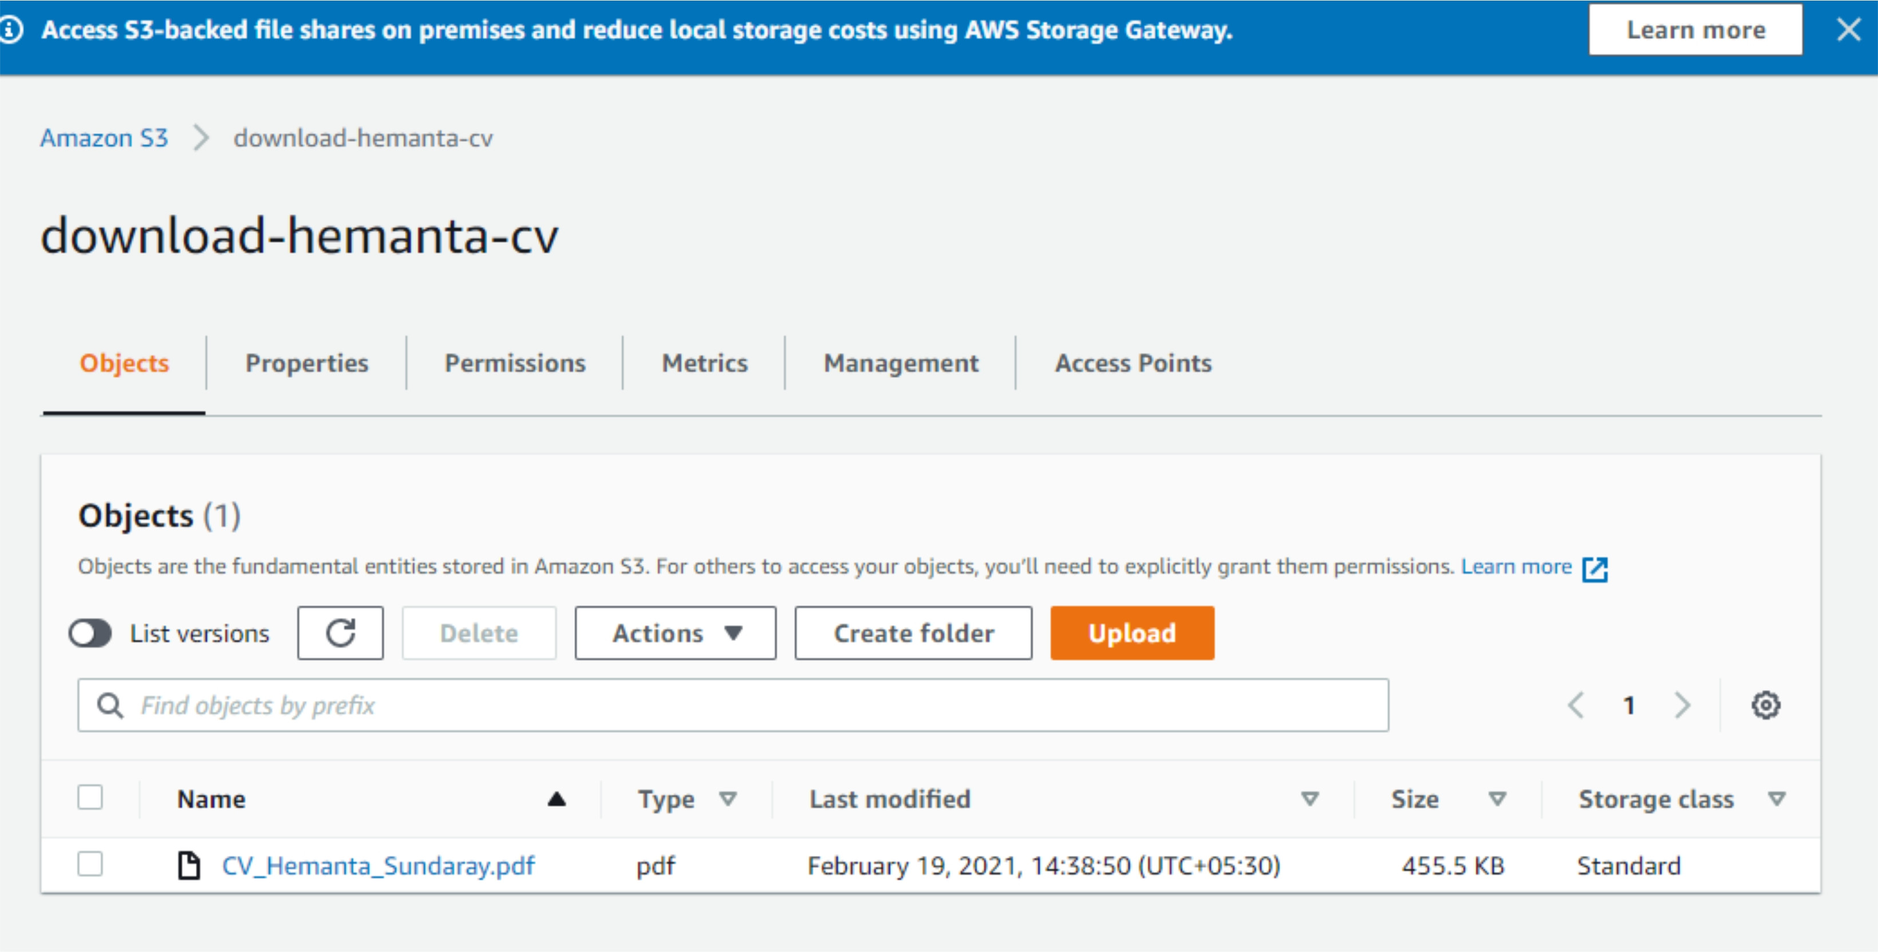Click the Find objects by prefix field
1878x952 pixels.
[x=733, y=705]
